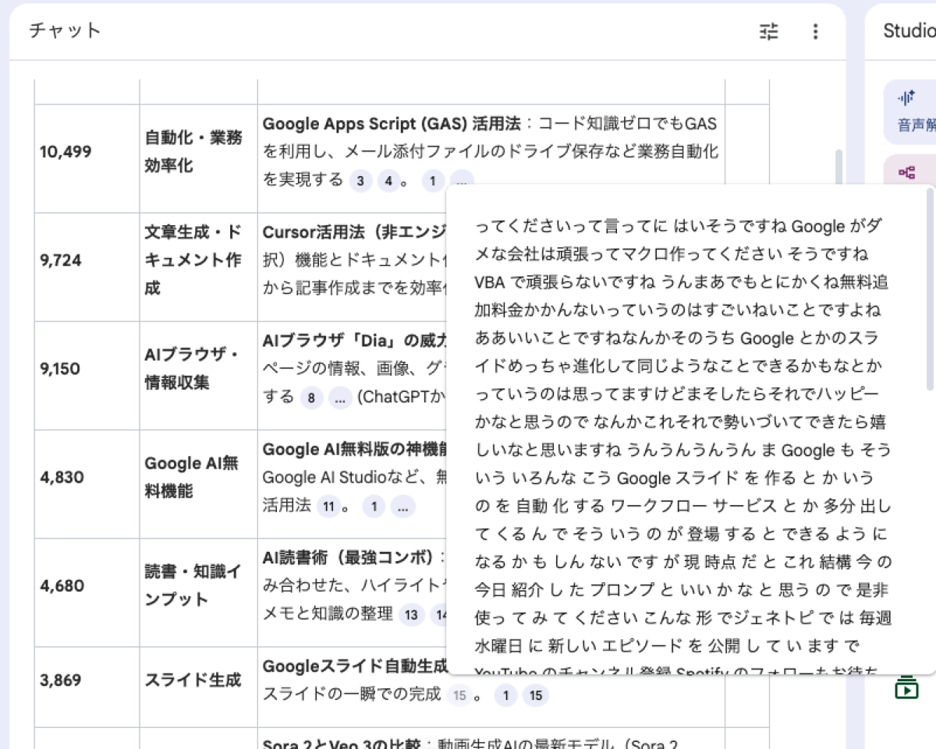Click the audio overview waveform icon in Studio
Image resolution: width=936 pixels, height=749 pixels.
point(906,97)
